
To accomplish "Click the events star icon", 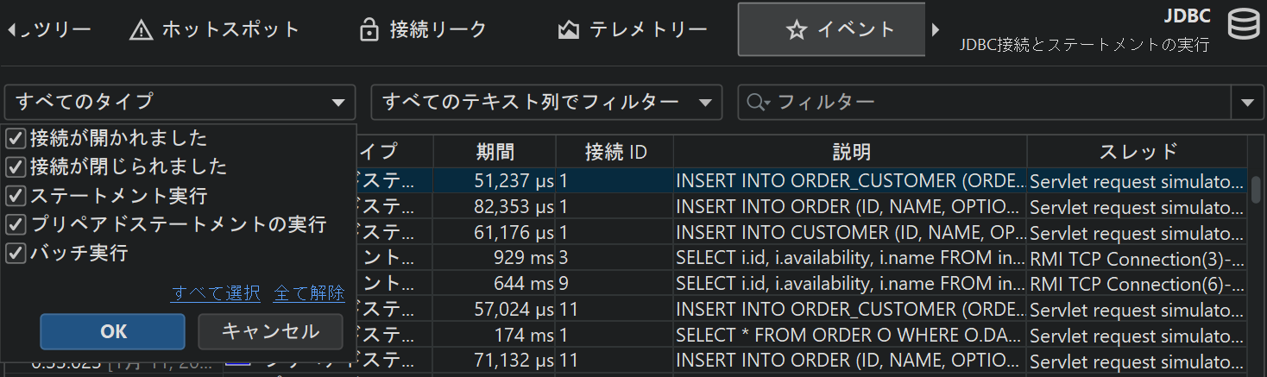I will (x=796, y=30).
